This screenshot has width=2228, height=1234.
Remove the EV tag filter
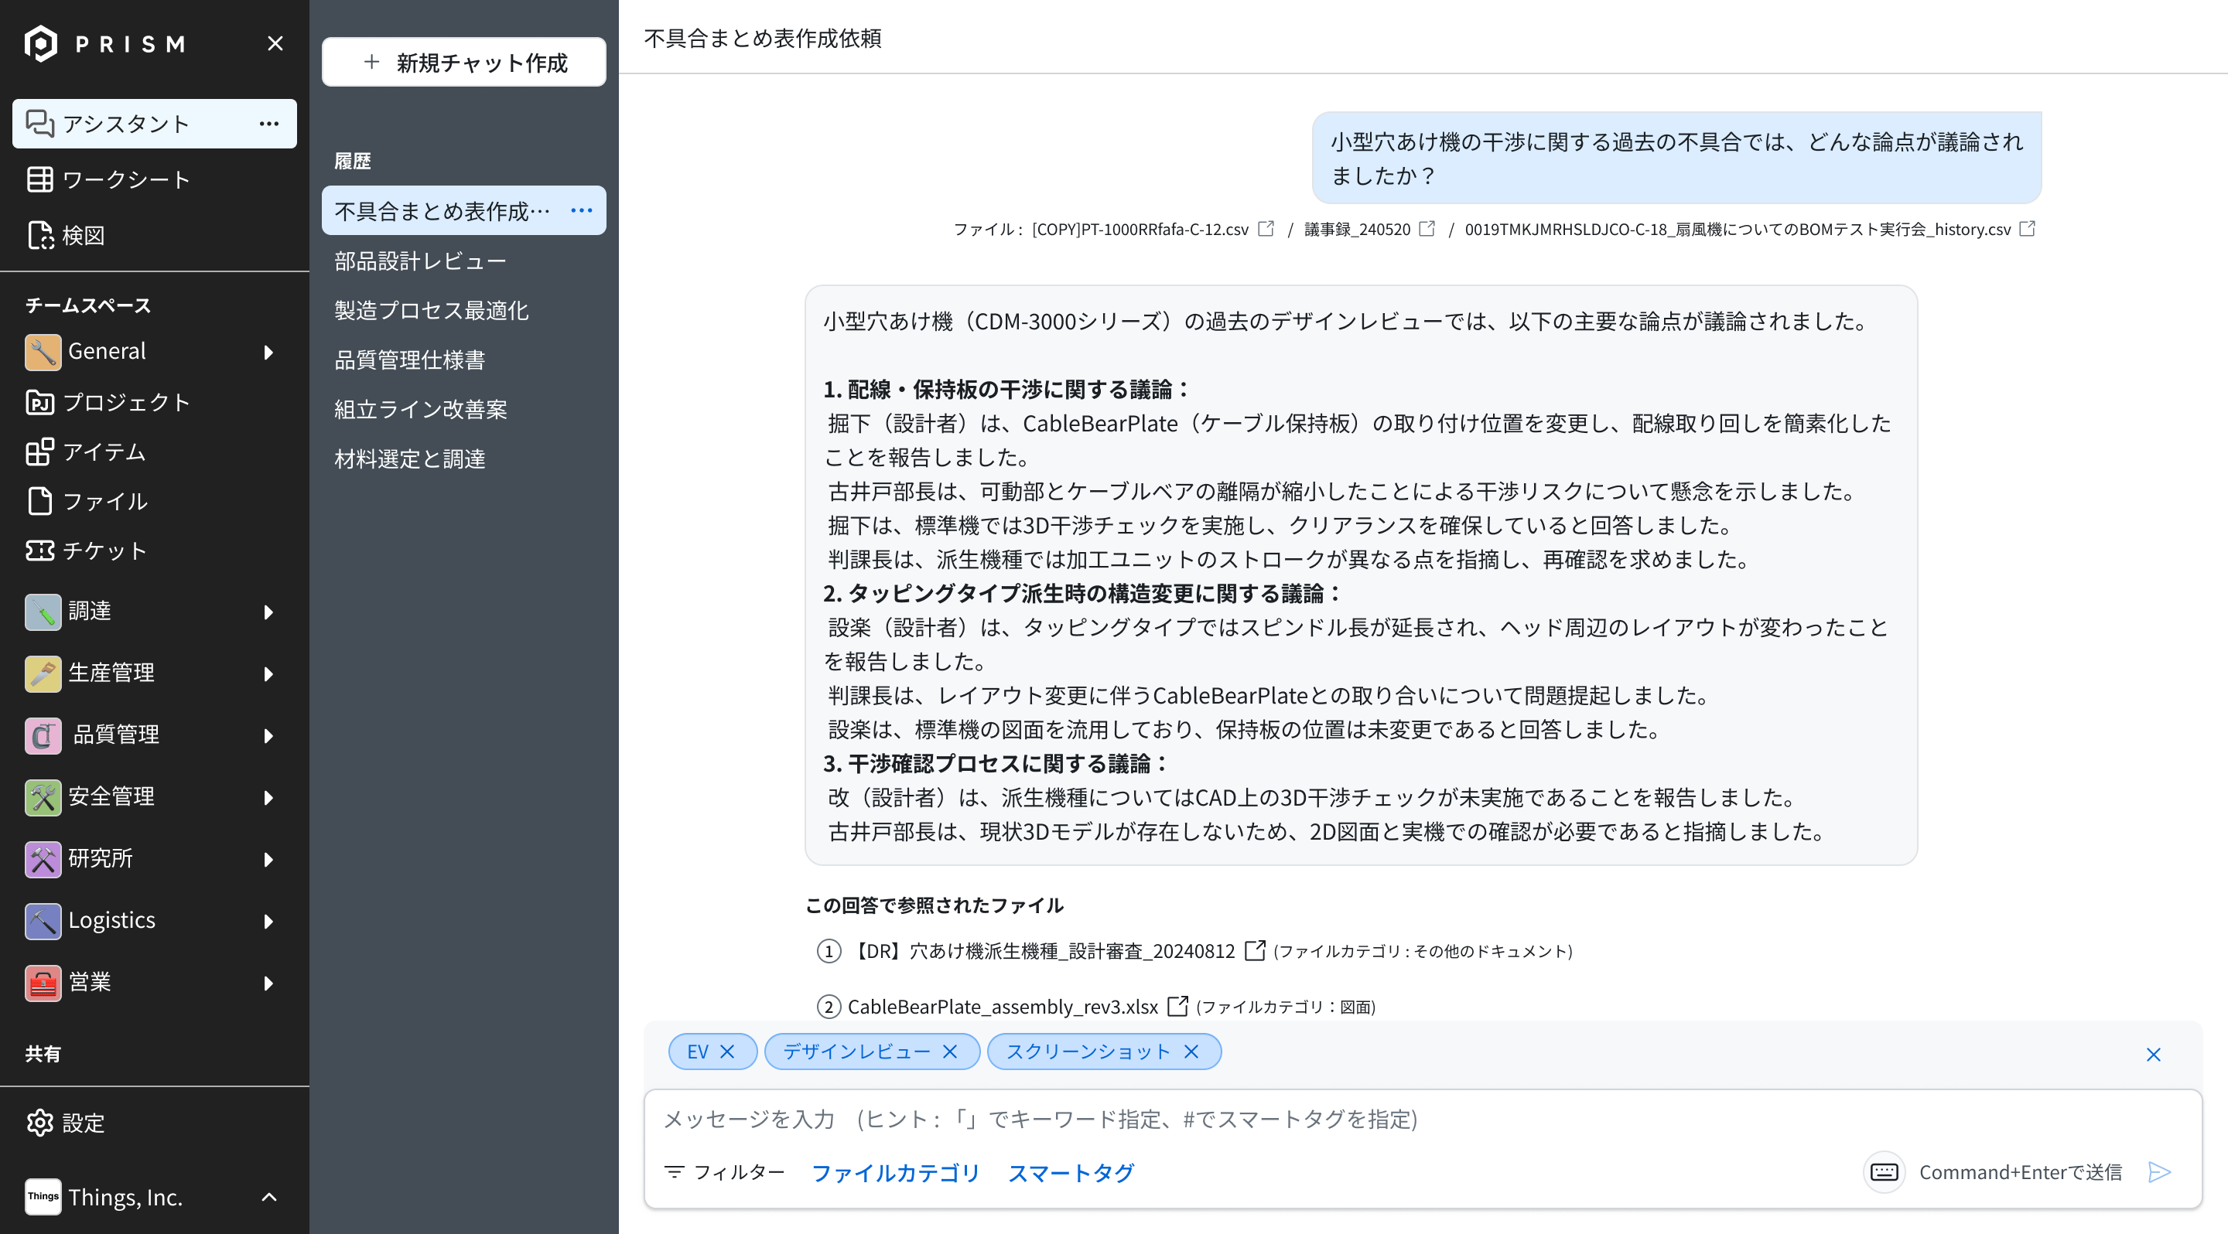tap(727, 1052)
